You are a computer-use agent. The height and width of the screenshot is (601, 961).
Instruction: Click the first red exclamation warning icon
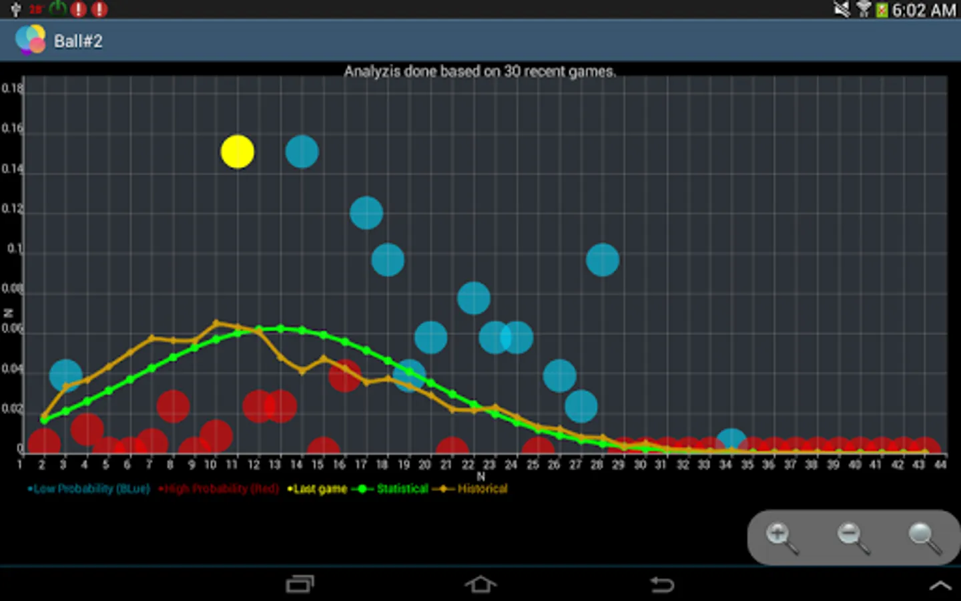[x=79, y=9]
